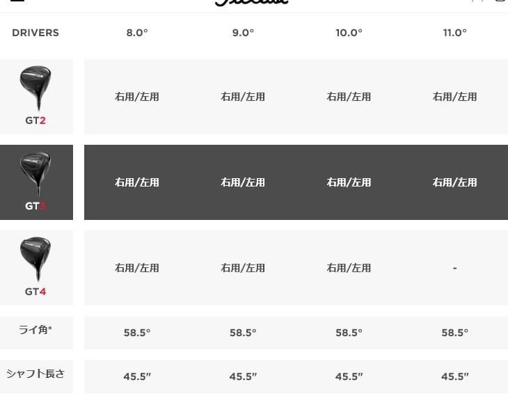Click the 58.5° lie angle under 9.0°

pos(243,333)
